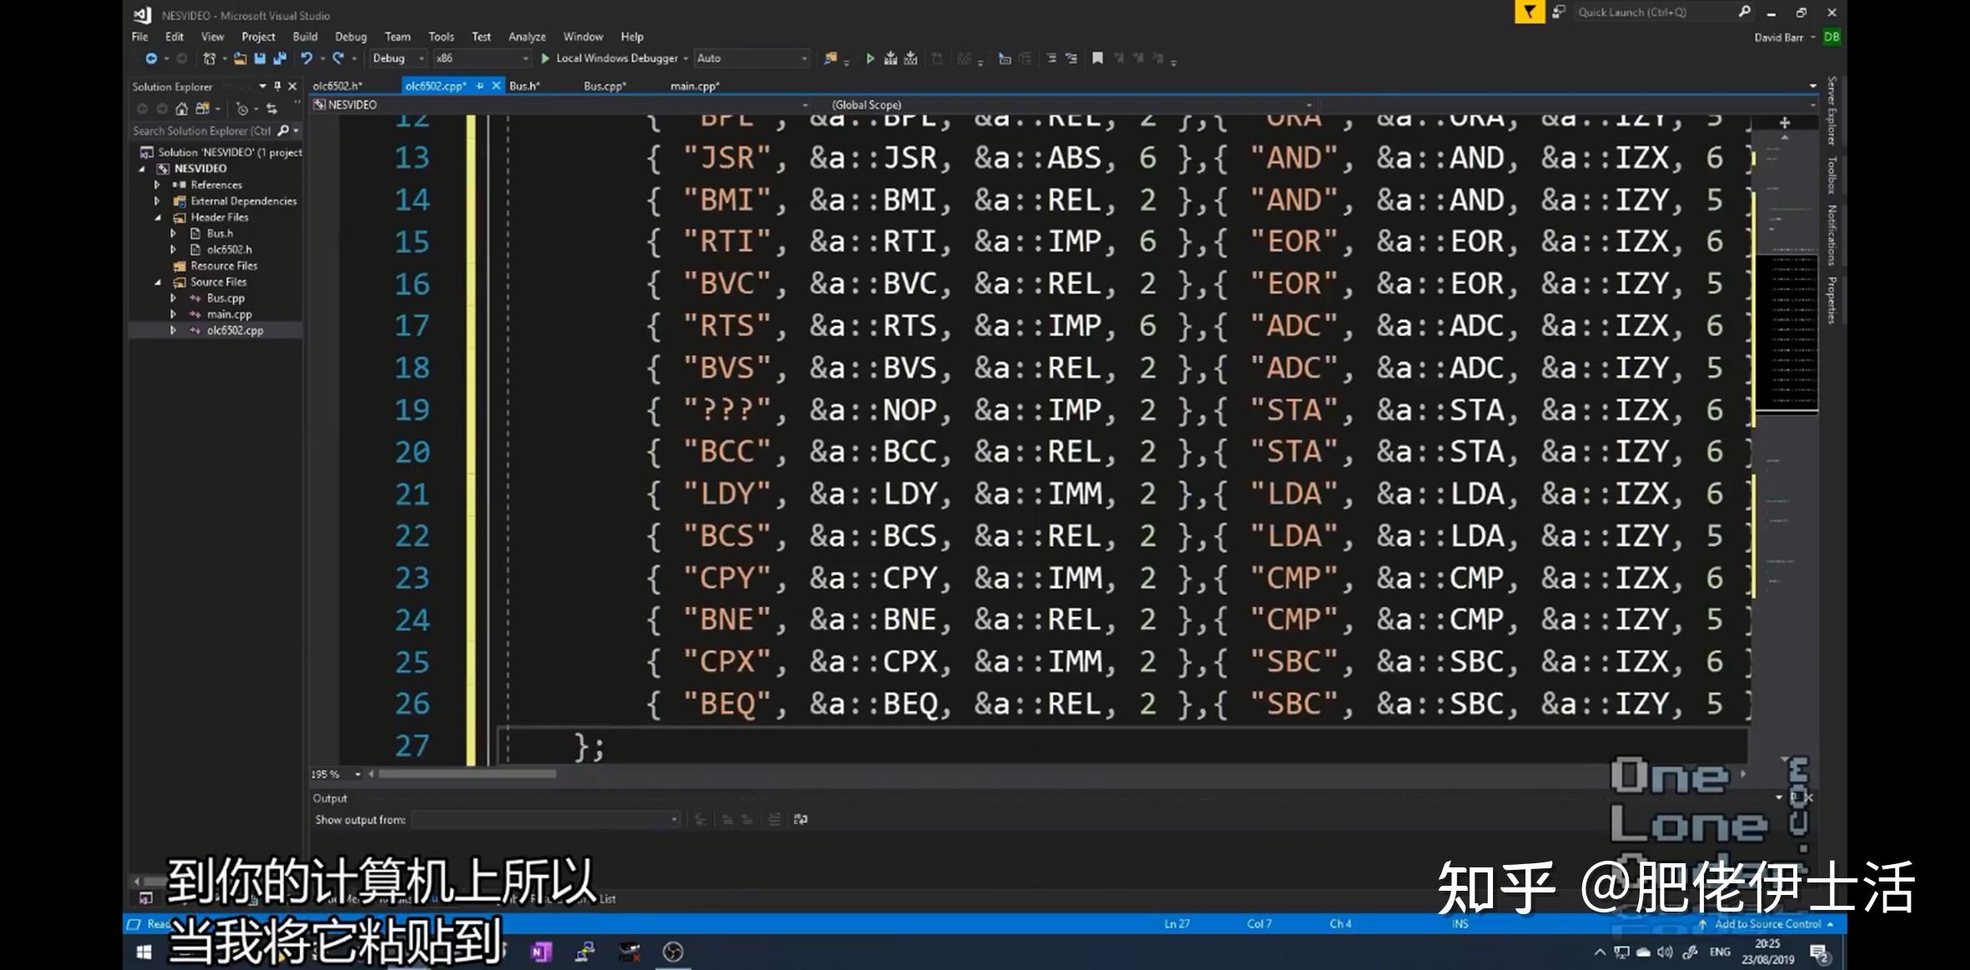Open the Edit menu
This screenshot has height=970, width=1970.
pyautogui.click(x=174, y=37)
